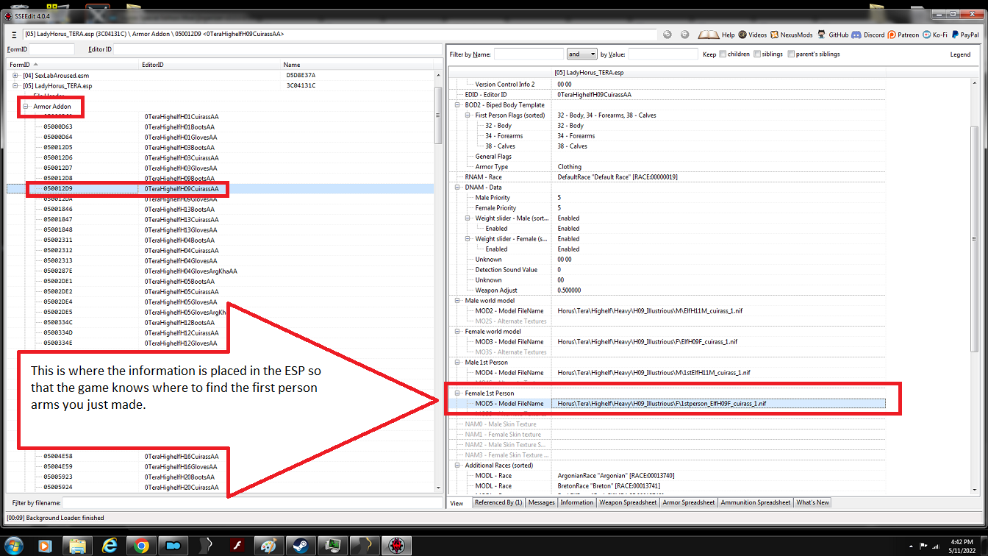
Task: Collapse the [05] LadyHorus_TERA.esp node
Action: click(15, 85)
